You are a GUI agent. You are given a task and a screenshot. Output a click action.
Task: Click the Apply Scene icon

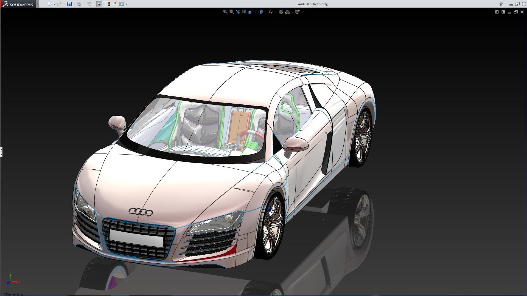[x=287, y=12]
